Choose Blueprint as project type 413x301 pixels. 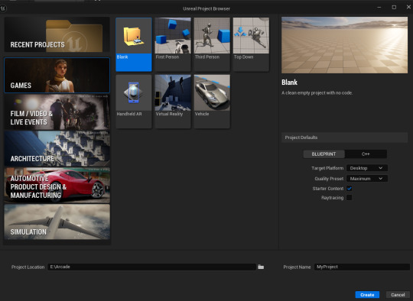(x=324, y=154)
